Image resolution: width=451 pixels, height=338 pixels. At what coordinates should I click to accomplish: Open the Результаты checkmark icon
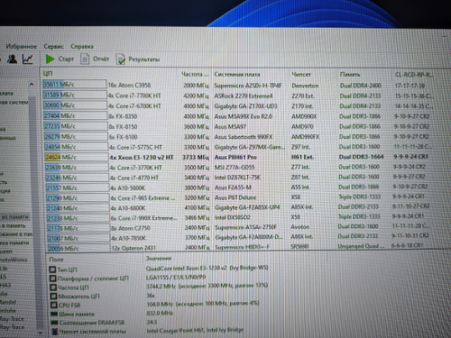click(x=121, y=59)
